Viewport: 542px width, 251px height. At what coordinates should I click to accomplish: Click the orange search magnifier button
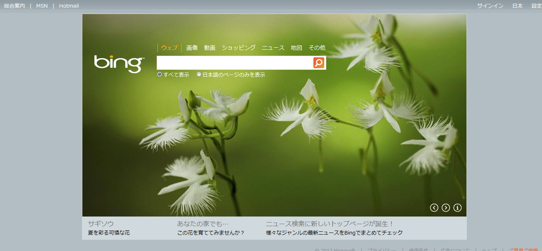click(319, 63)
